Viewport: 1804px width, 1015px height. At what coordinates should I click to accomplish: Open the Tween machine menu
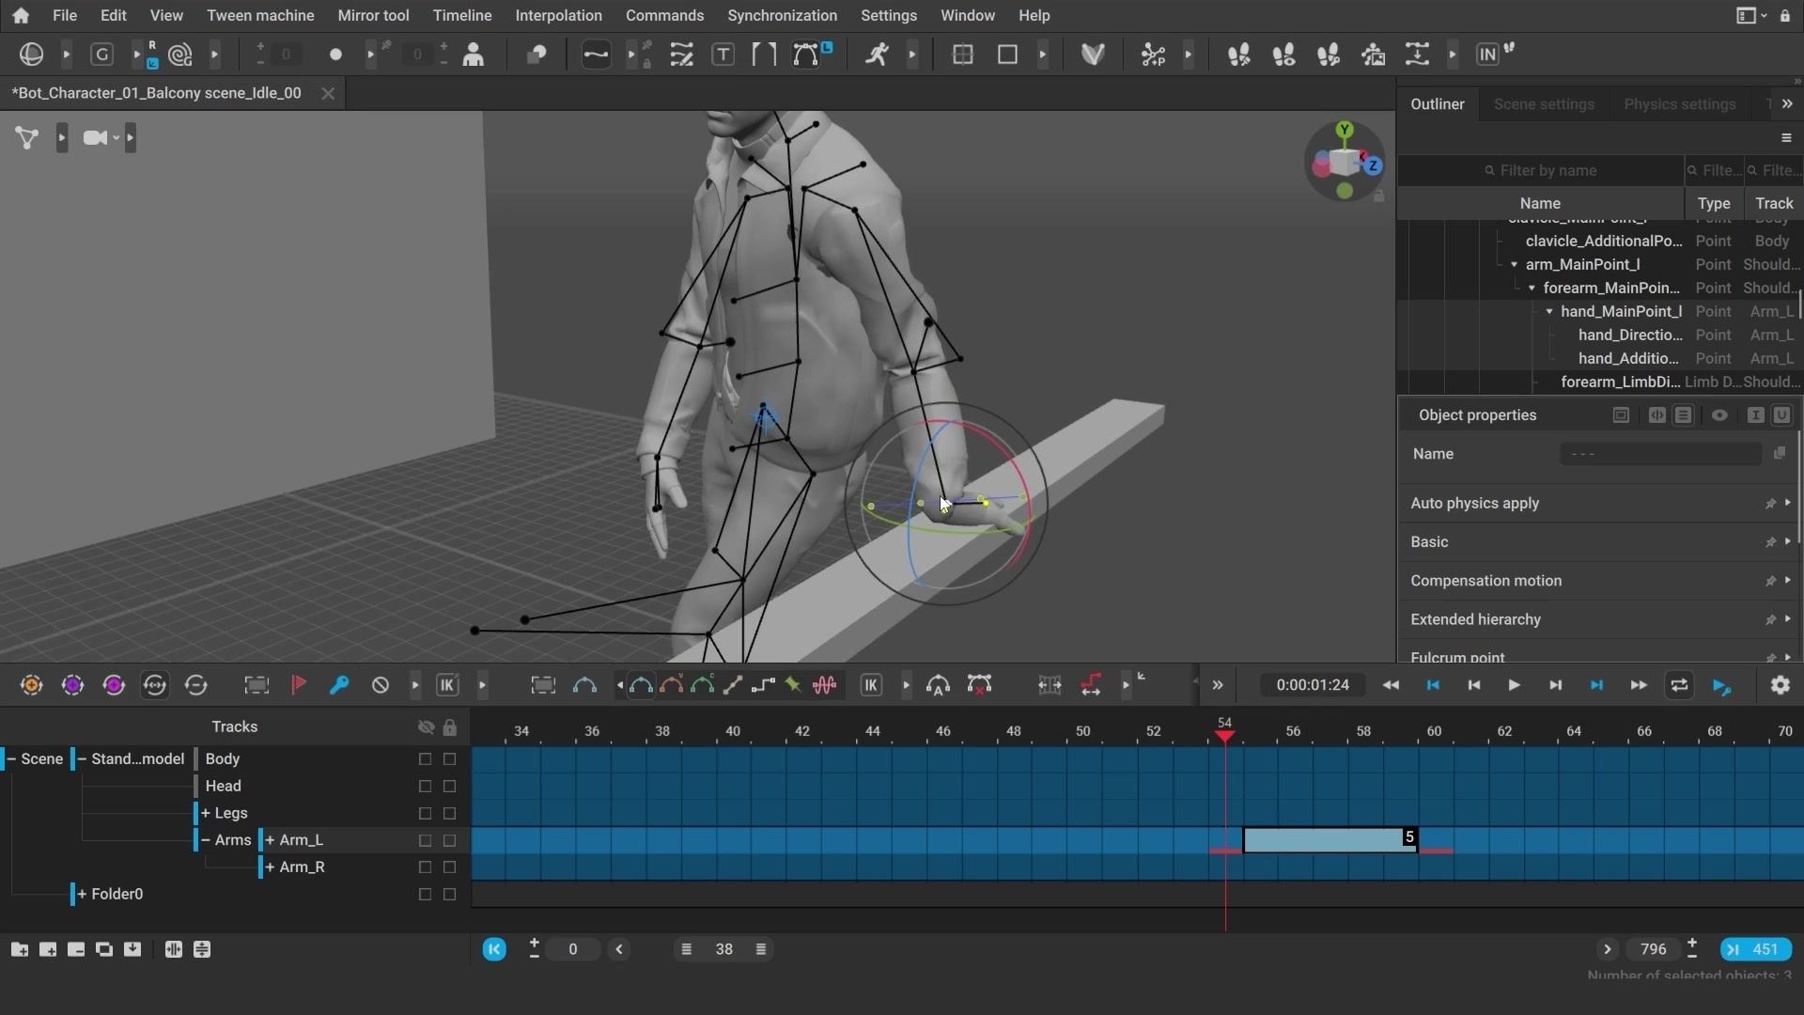(260, 15)
